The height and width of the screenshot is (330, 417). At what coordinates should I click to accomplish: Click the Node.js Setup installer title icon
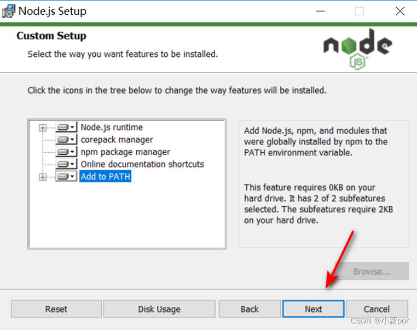pos(9,11)
